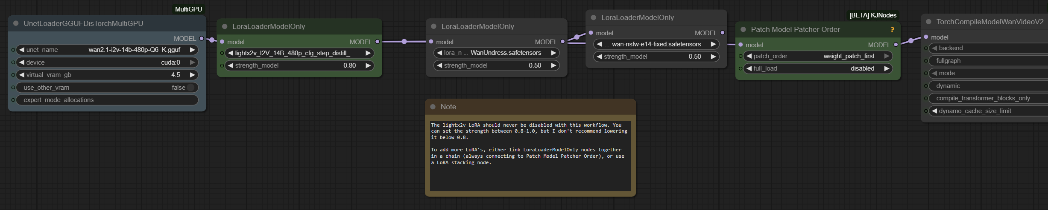Image resolution: width=1048 pixels, height=210 pixels.
Task: Click the left arrow on the device cuda:0 widget
Action: click(21, 62)
